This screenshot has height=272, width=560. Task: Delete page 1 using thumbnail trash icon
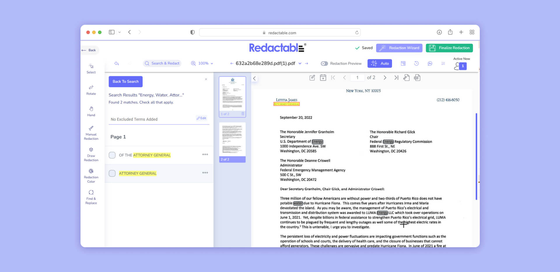click(x=243, y=114)
